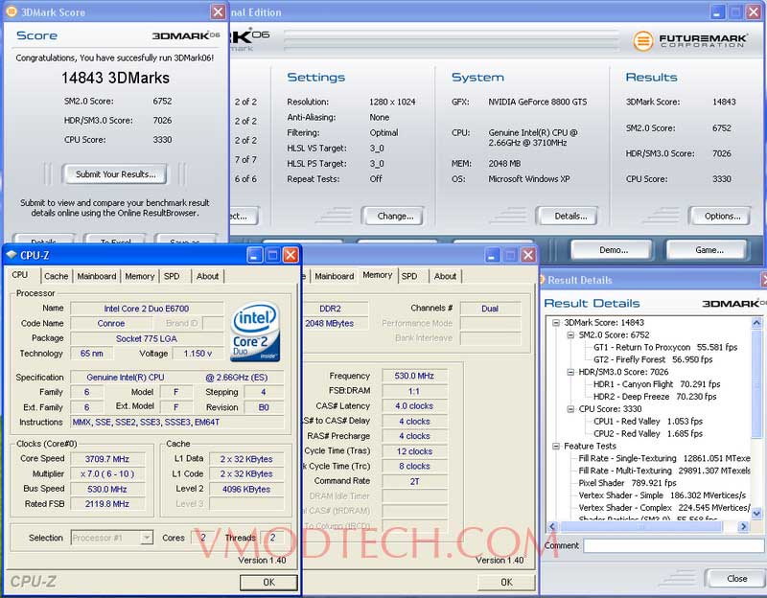Click the Futuremark Corporation logo
Screen dimensions: 767x598
pyautogui.click(x=689, y=40)
